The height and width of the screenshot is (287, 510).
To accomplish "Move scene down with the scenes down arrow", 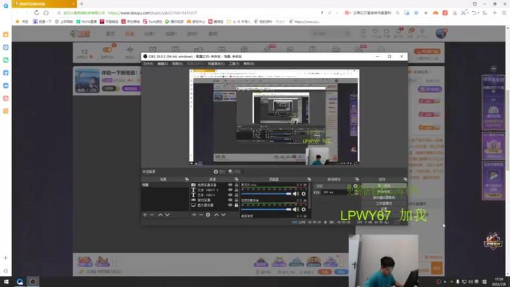I will [167, 215].
